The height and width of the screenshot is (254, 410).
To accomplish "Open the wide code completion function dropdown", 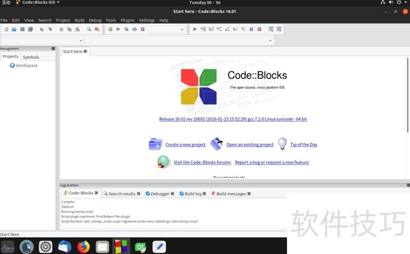I will coord(179,41).
